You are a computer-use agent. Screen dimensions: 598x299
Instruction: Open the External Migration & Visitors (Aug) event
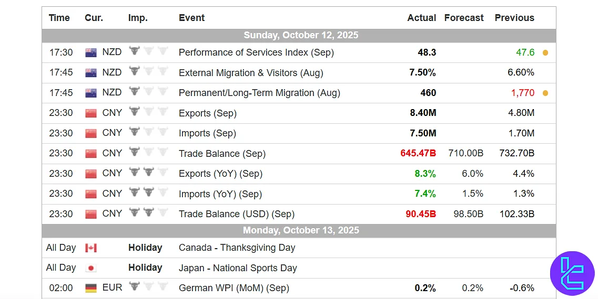251,72
